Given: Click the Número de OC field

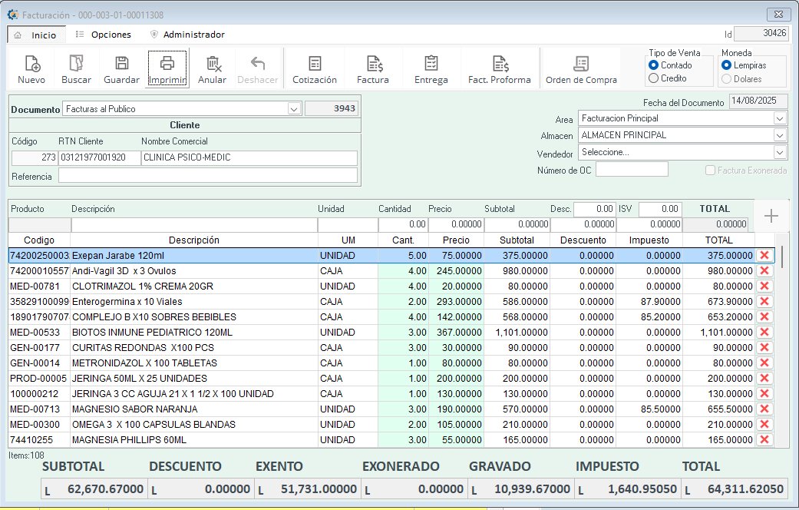Looking at the screenshot, I should point(631,170).
